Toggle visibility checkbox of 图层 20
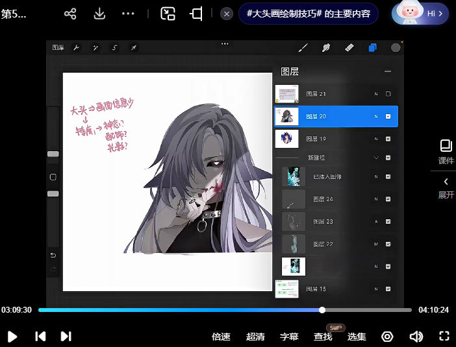 (388, 117)
